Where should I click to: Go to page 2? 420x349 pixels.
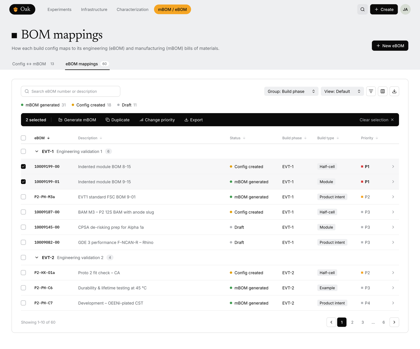pyautogui.click(x=352, y=322)
